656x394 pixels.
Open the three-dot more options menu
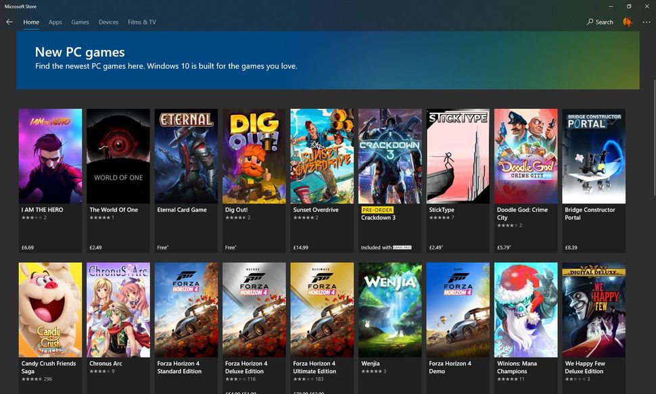click(647, 22)
